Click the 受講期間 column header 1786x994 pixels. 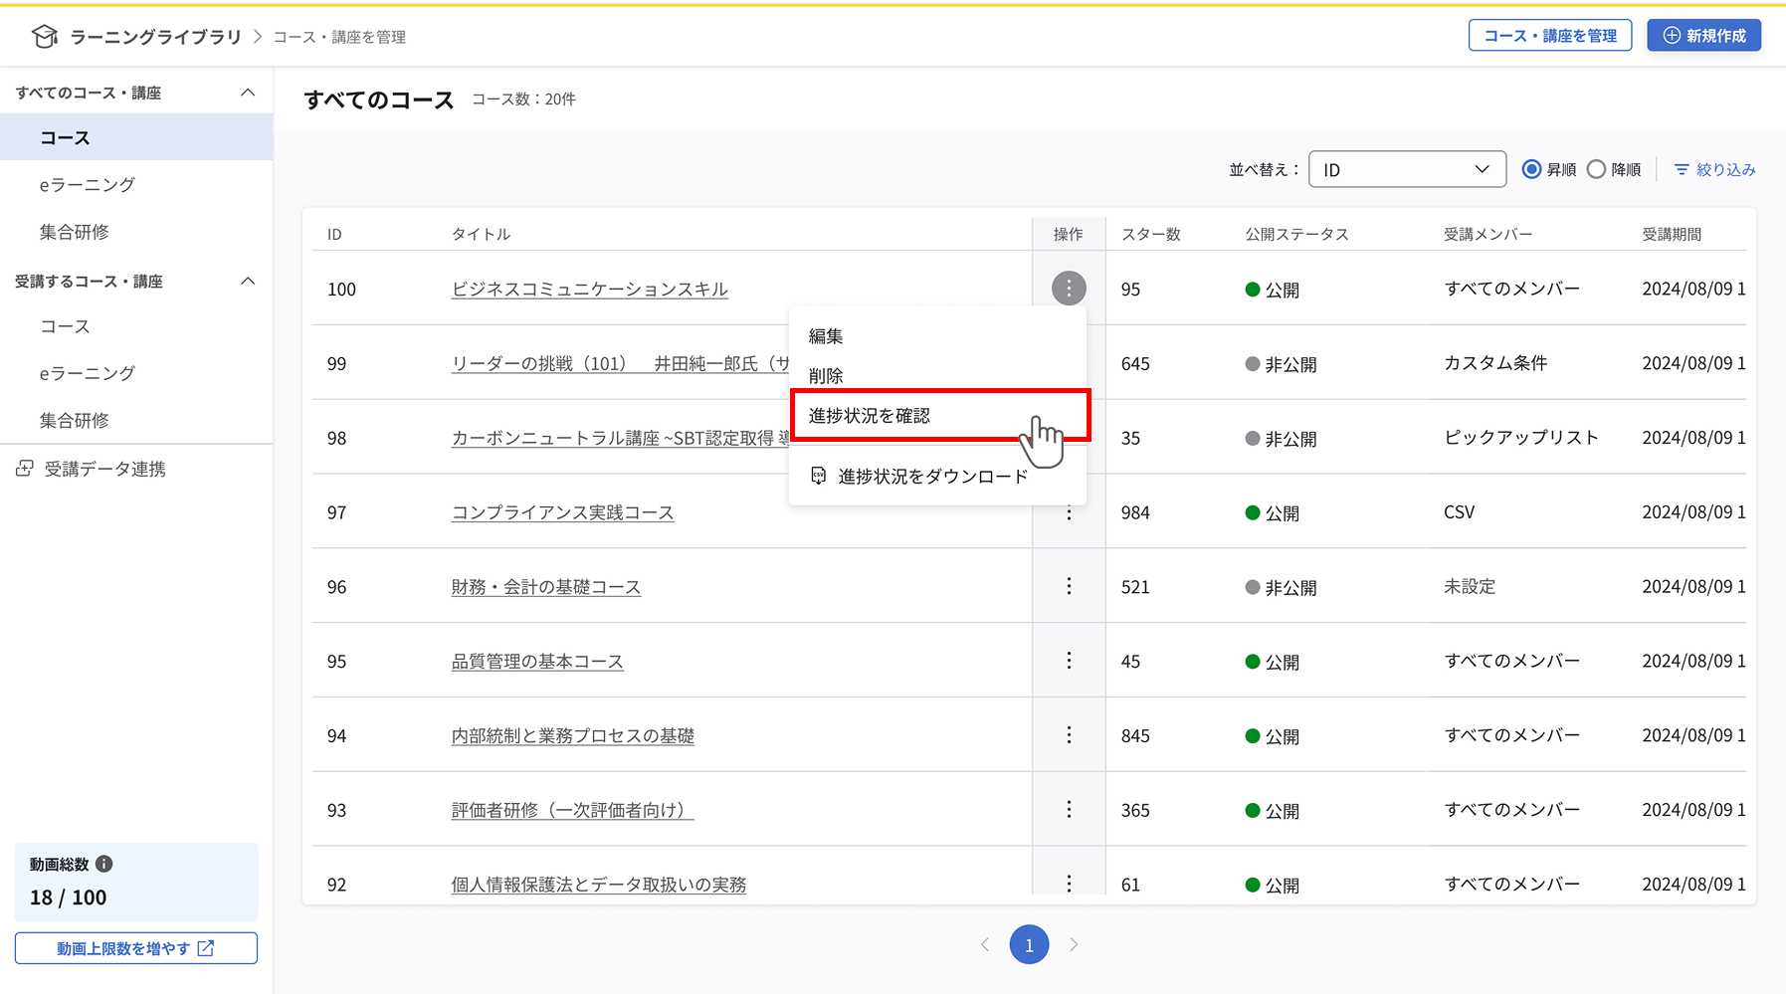pyautogui.click(x=1672, y=234)
